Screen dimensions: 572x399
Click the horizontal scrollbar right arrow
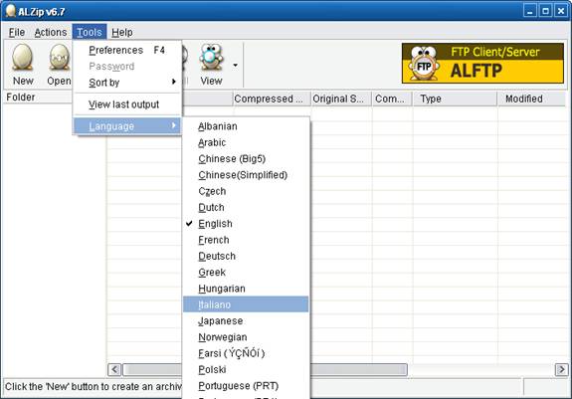click(561, 370)
